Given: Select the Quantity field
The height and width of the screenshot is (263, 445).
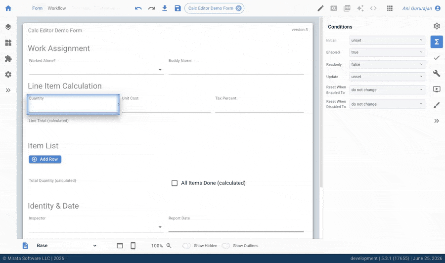Looking at the screenshot, I should 73,104.
